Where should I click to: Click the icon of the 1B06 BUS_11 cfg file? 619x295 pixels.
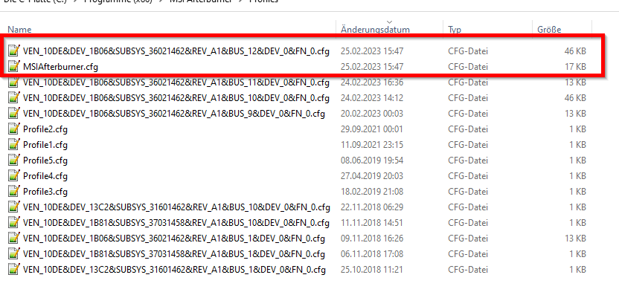(14, 82)
